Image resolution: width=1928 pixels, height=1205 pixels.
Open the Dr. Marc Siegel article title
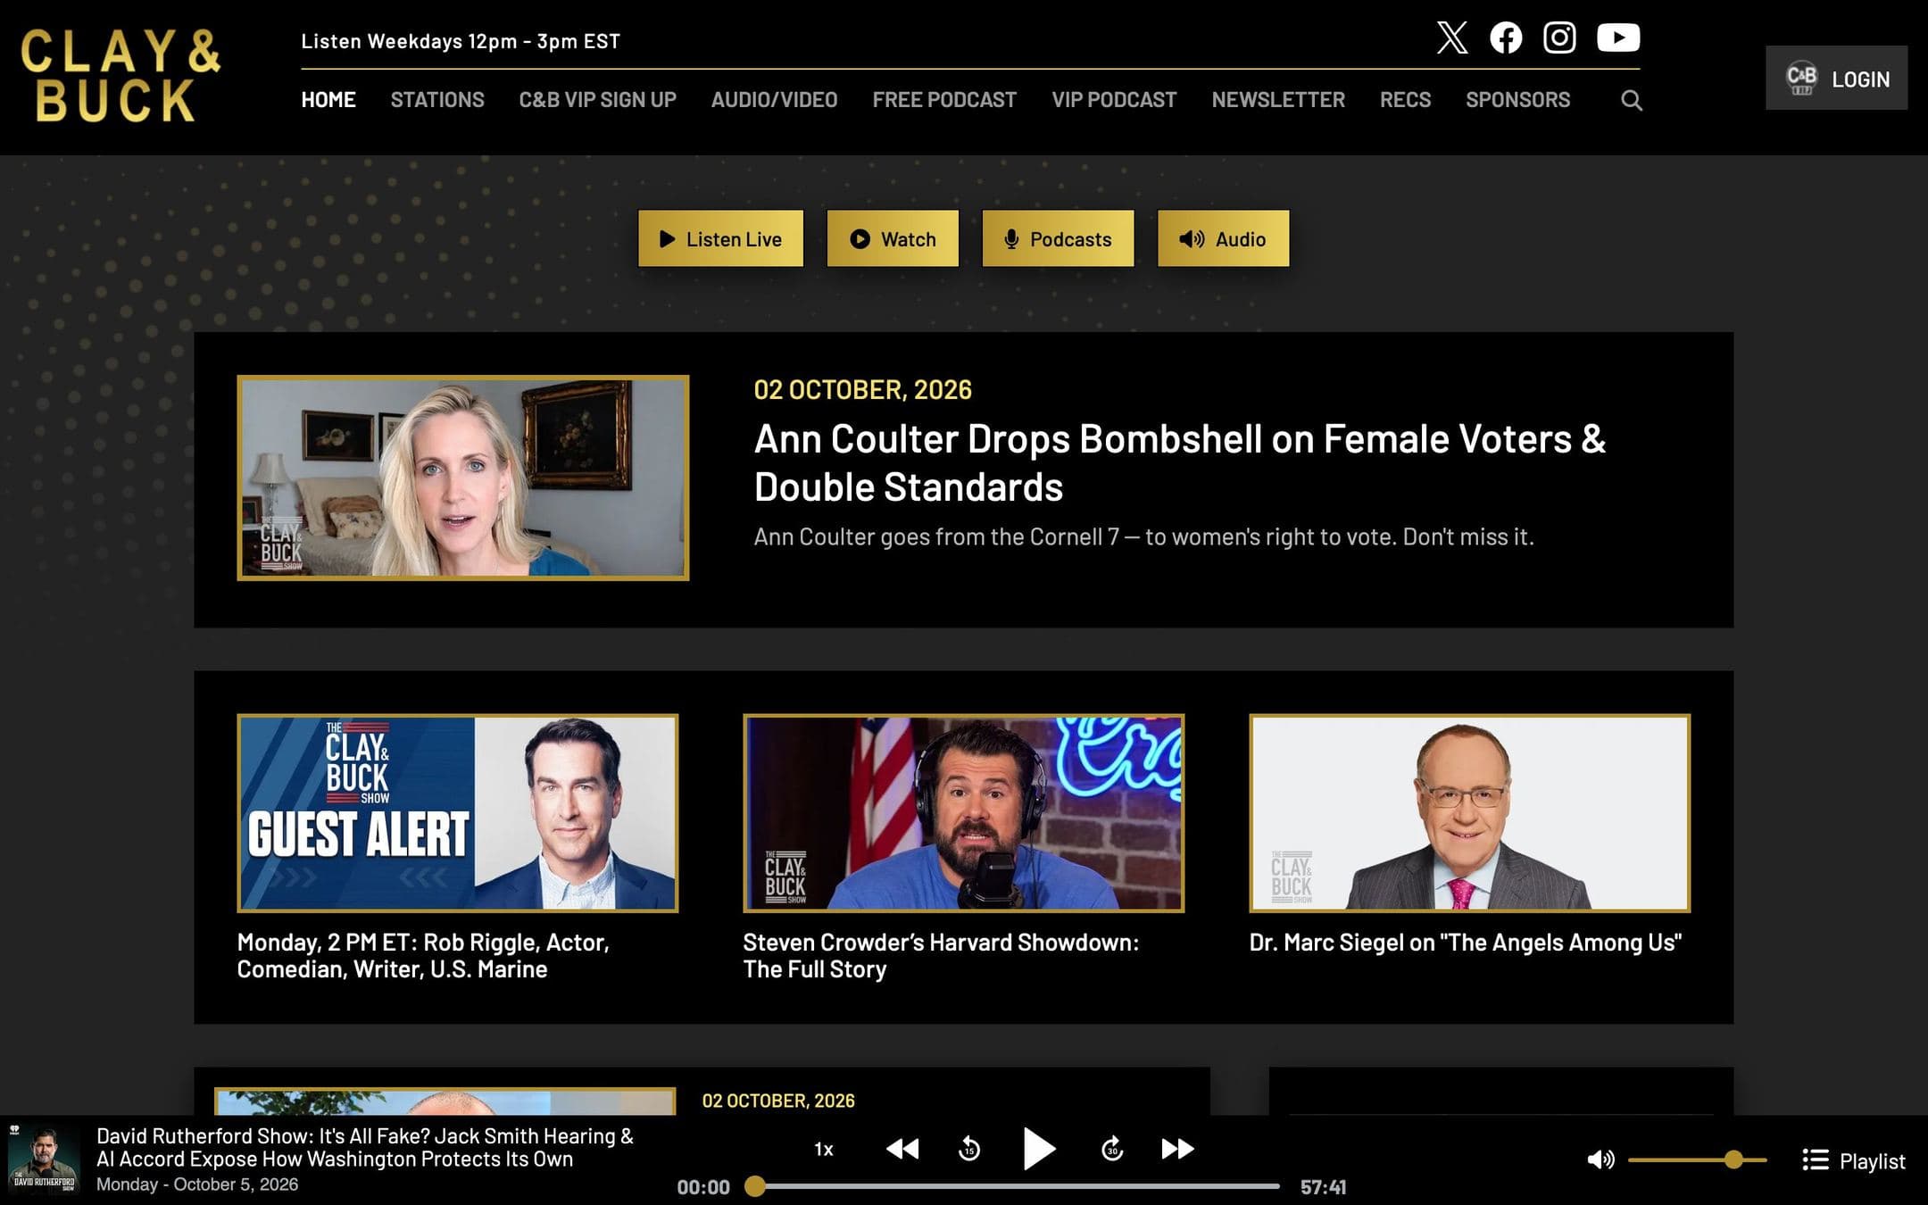(x=1465, y=943)
